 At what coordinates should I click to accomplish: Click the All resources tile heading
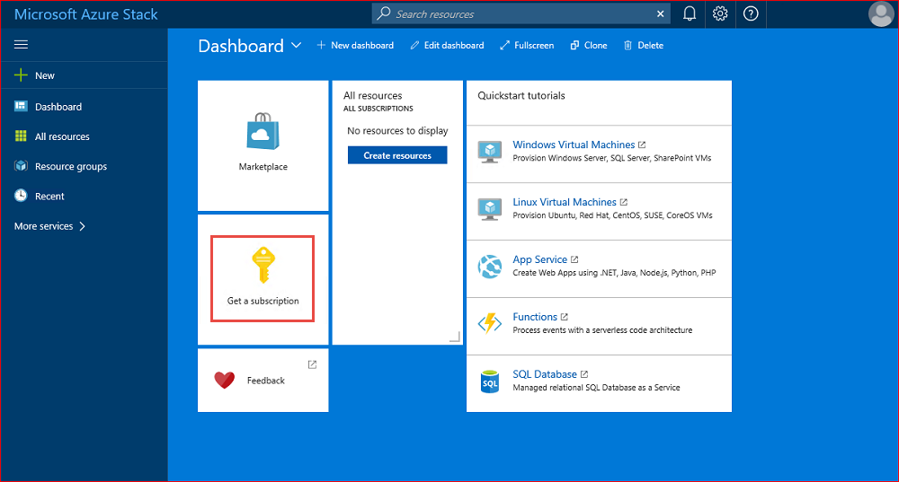373,96
